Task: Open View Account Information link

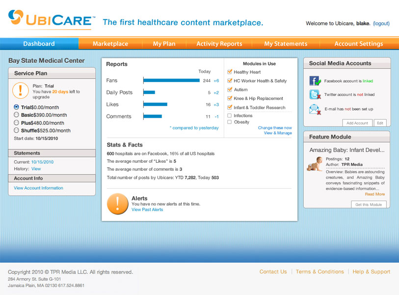Action: click(38, 188)
